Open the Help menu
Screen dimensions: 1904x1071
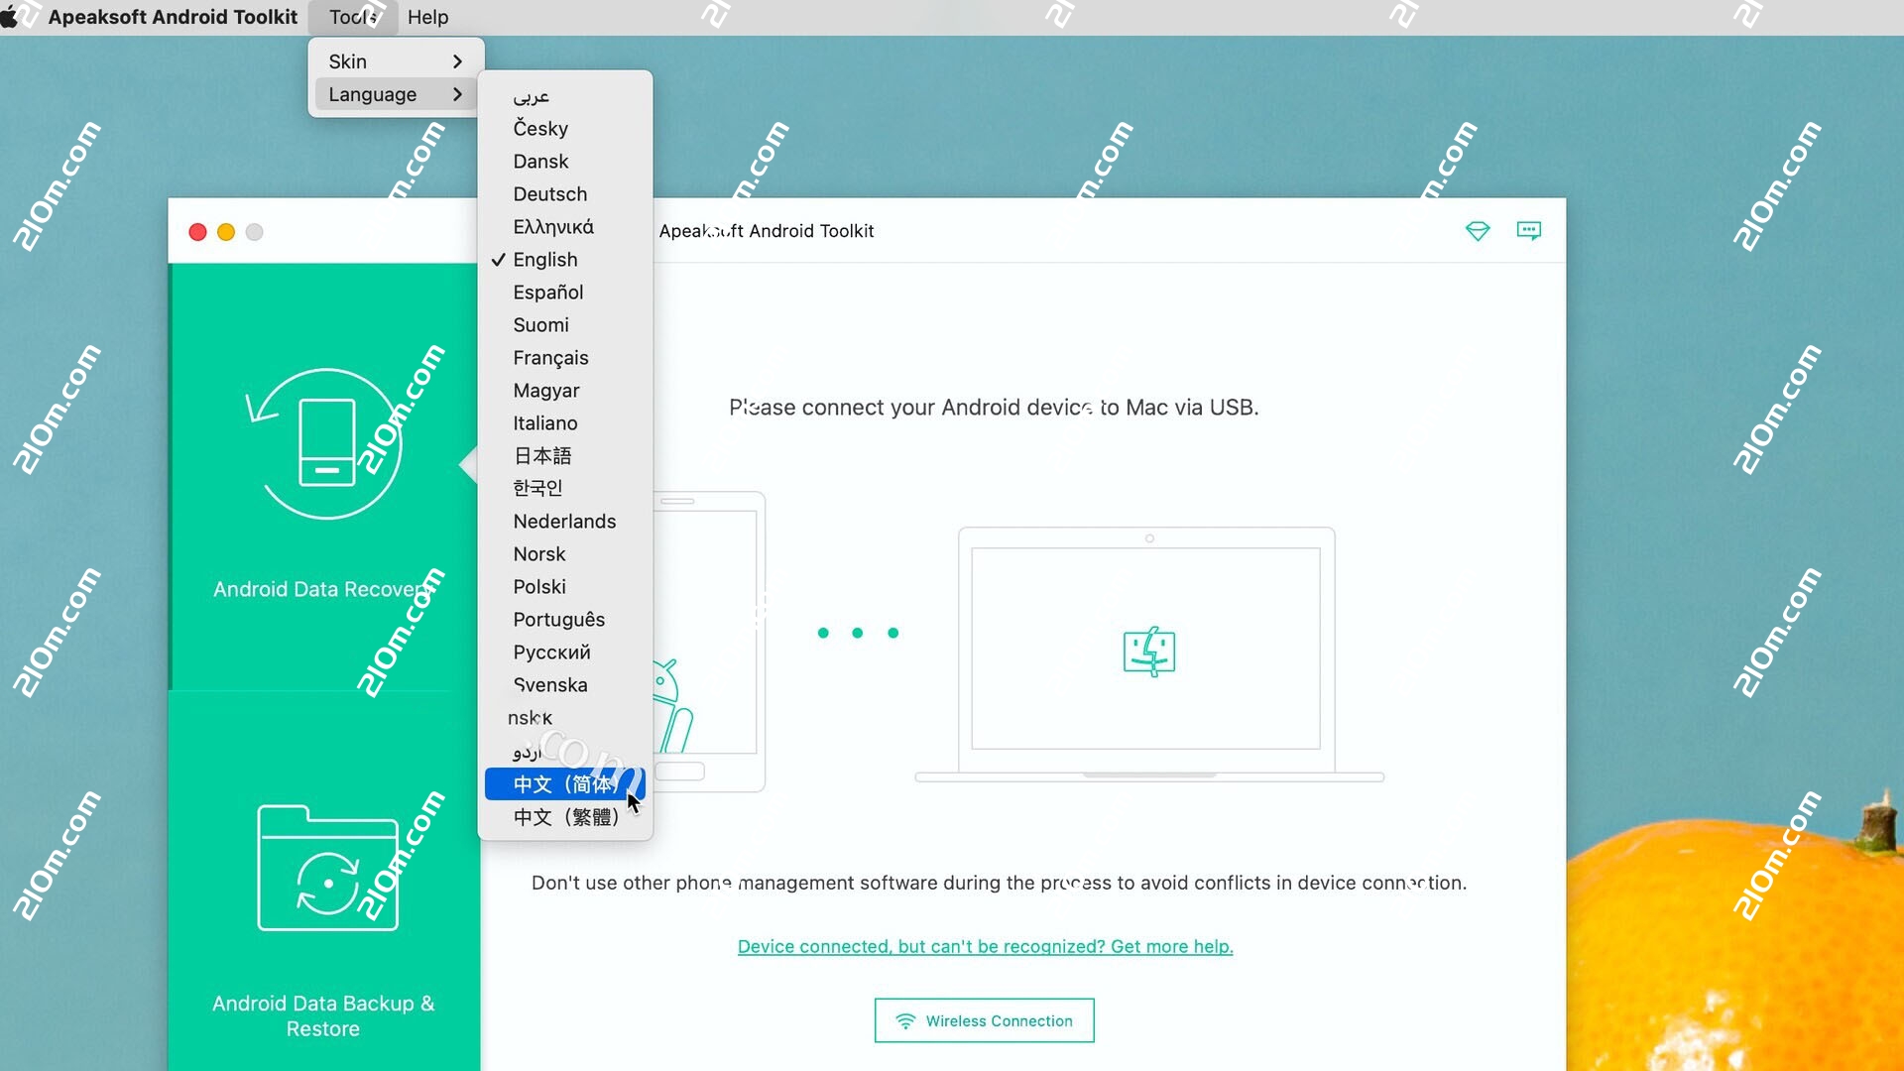click(x=428, y=16)
